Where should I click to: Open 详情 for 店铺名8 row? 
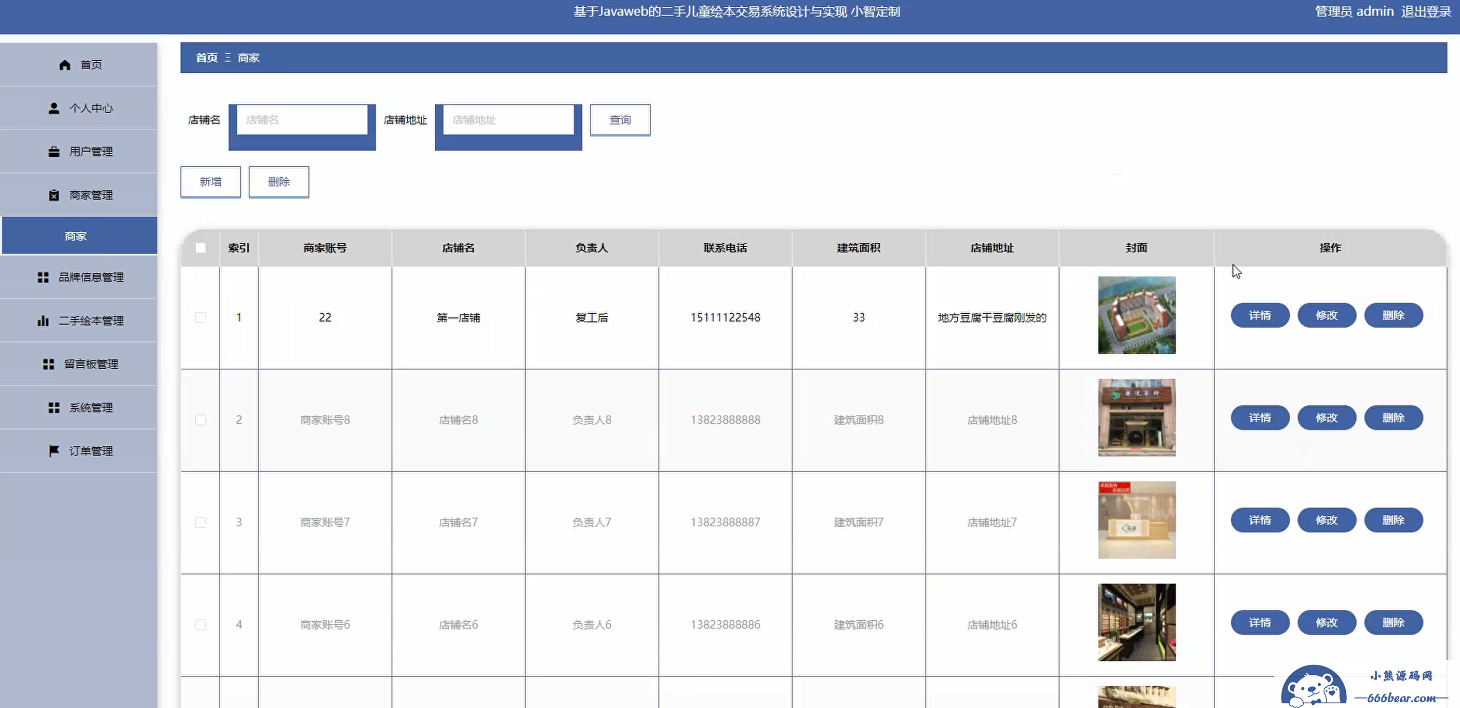1260,418
